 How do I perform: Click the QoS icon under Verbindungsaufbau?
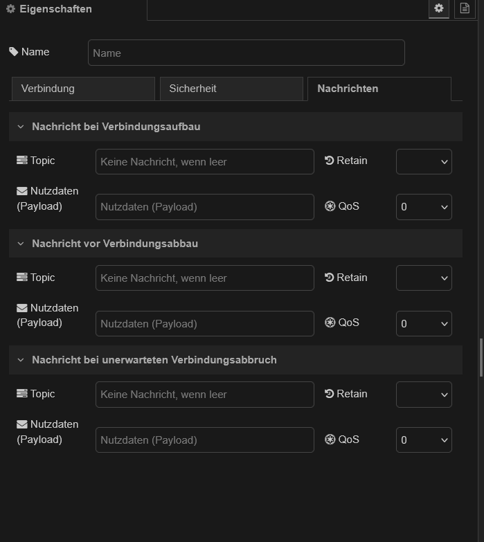[x=330, y=206]
